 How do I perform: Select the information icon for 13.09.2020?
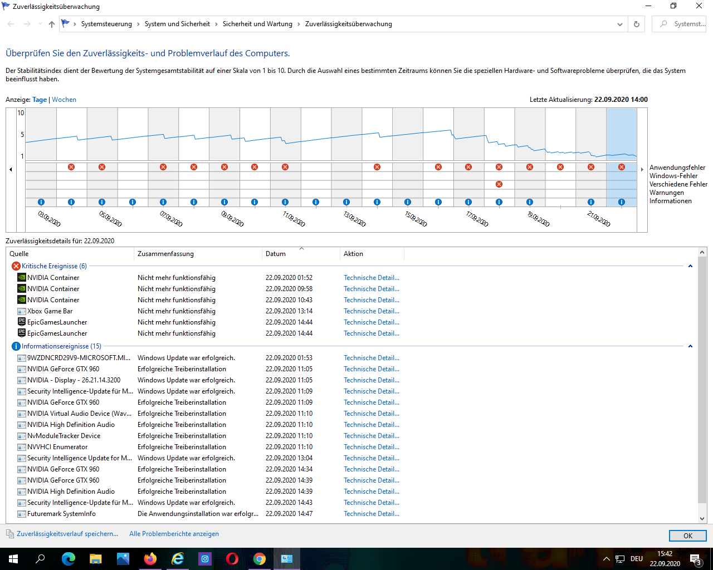(346, 202)
